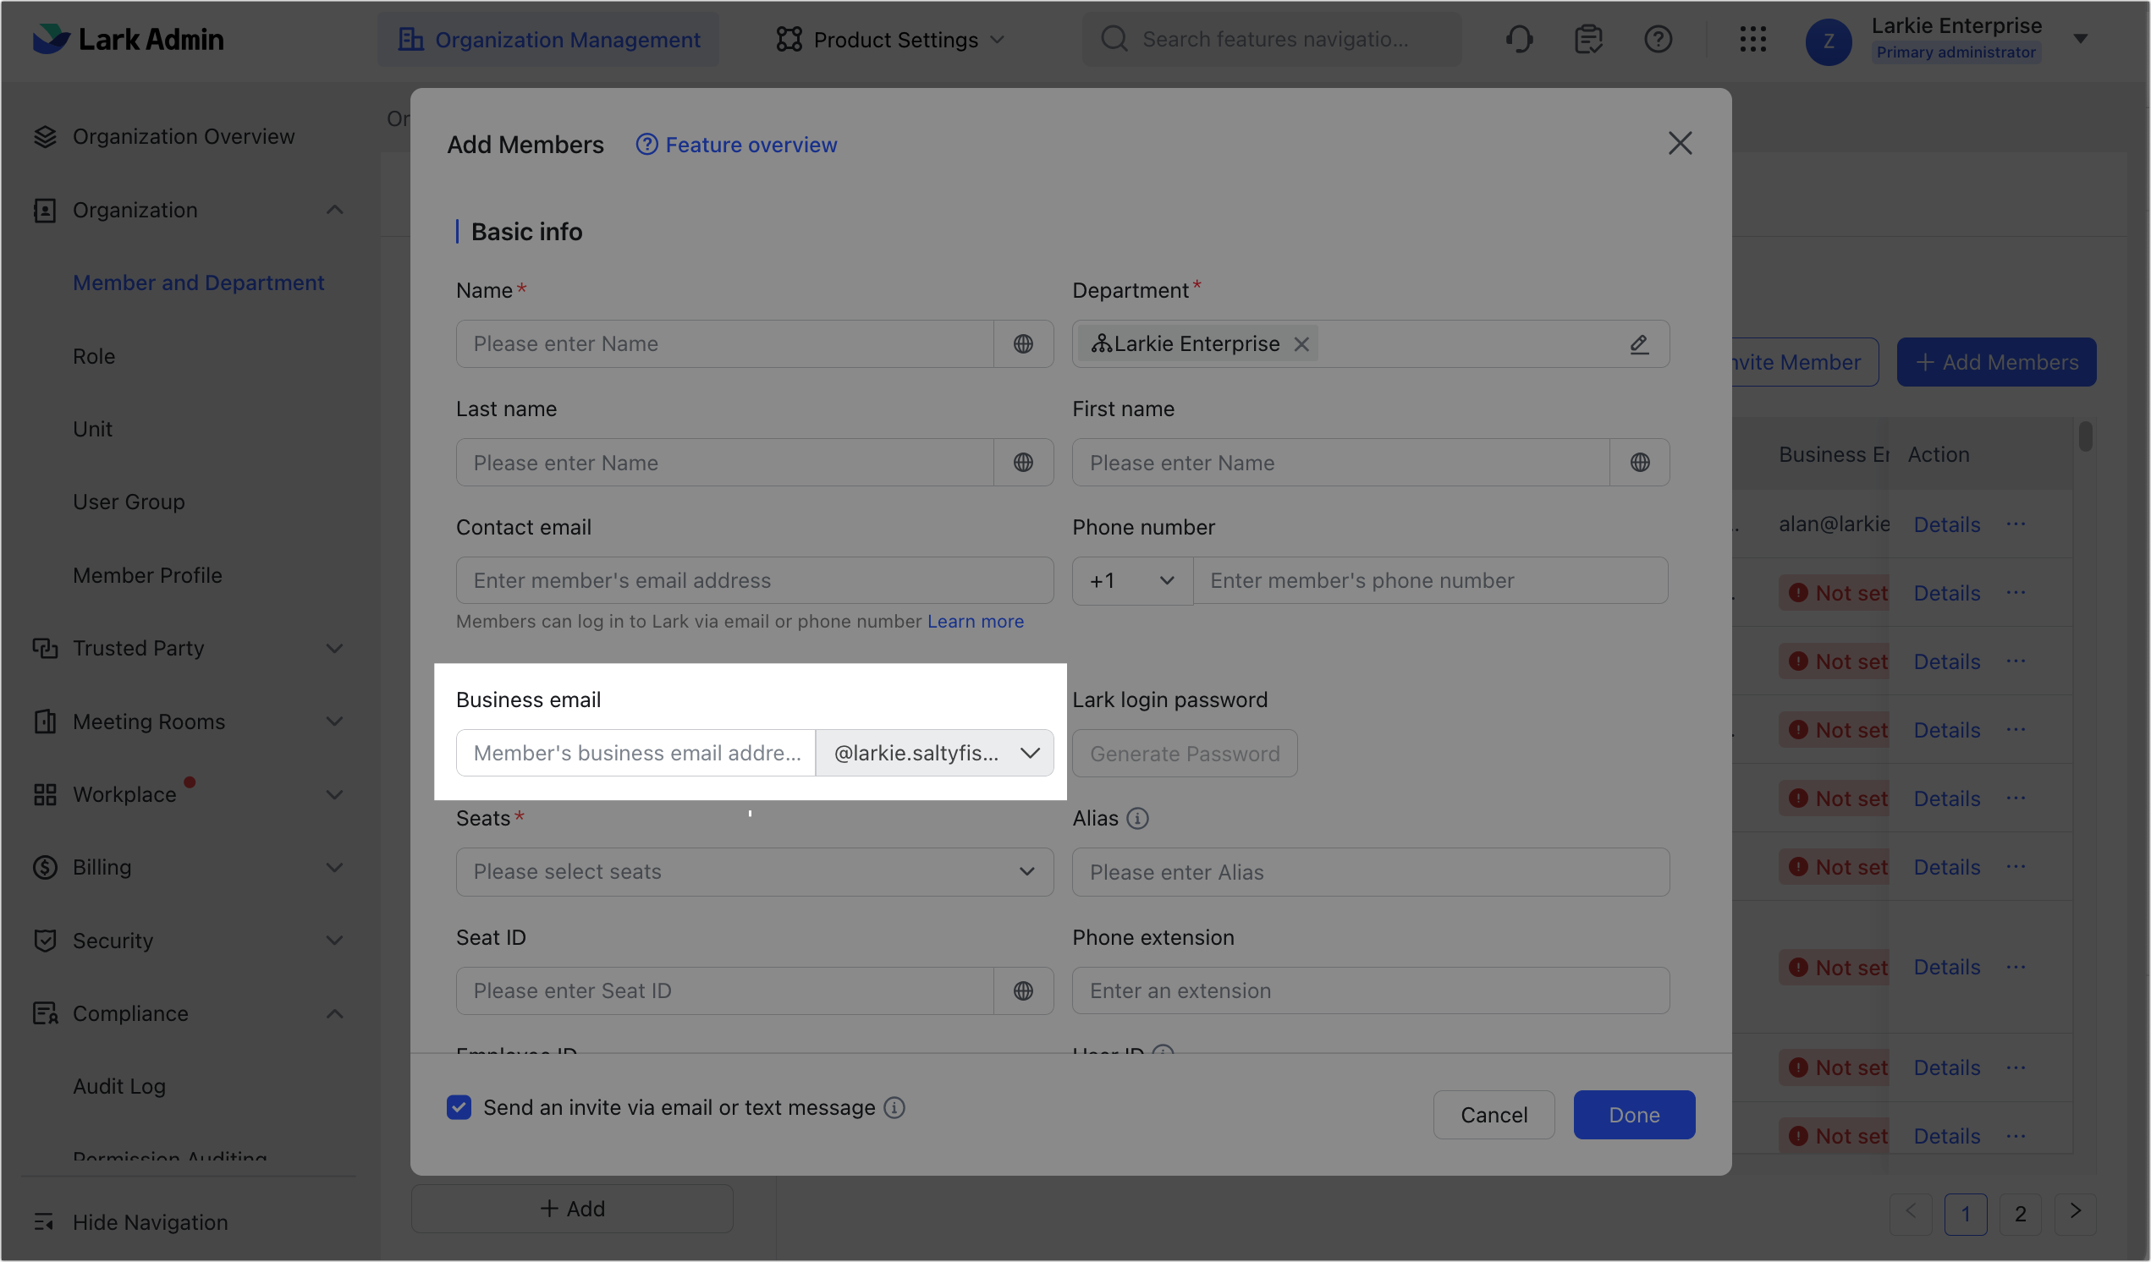Image resolution: width=2151 pixels, height=1262 pixels.
Task: Click the Contact email input field
Action: click(755, 581)
